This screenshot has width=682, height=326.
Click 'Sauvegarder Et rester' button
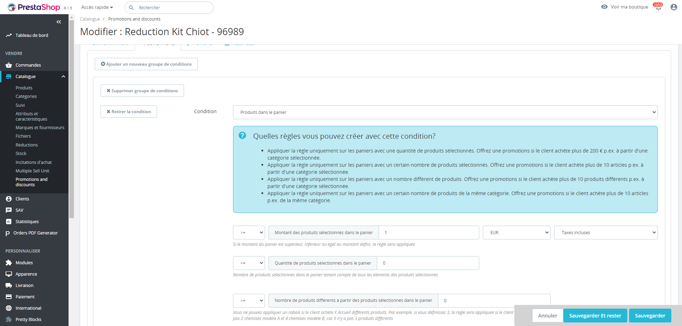[595, 316]
